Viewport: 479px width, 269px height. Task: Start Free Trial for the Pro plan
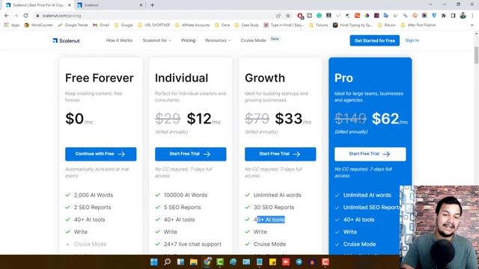click(x=370, y=154)
